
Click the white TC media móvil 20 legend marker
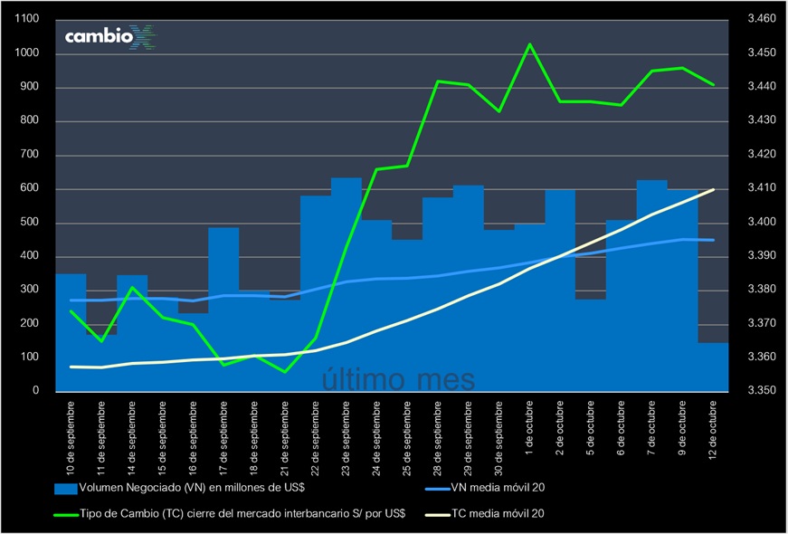tap(438, 514)
